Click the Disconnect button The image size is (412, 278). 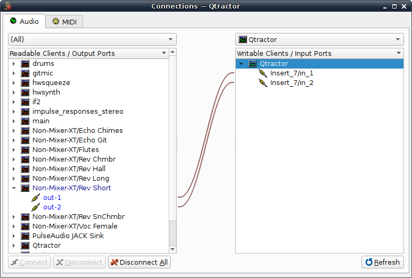tap(79, 262)
